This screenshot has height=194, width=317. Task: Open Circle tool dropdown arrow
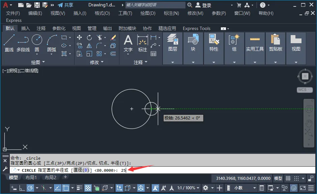click(x=37, y=54)
